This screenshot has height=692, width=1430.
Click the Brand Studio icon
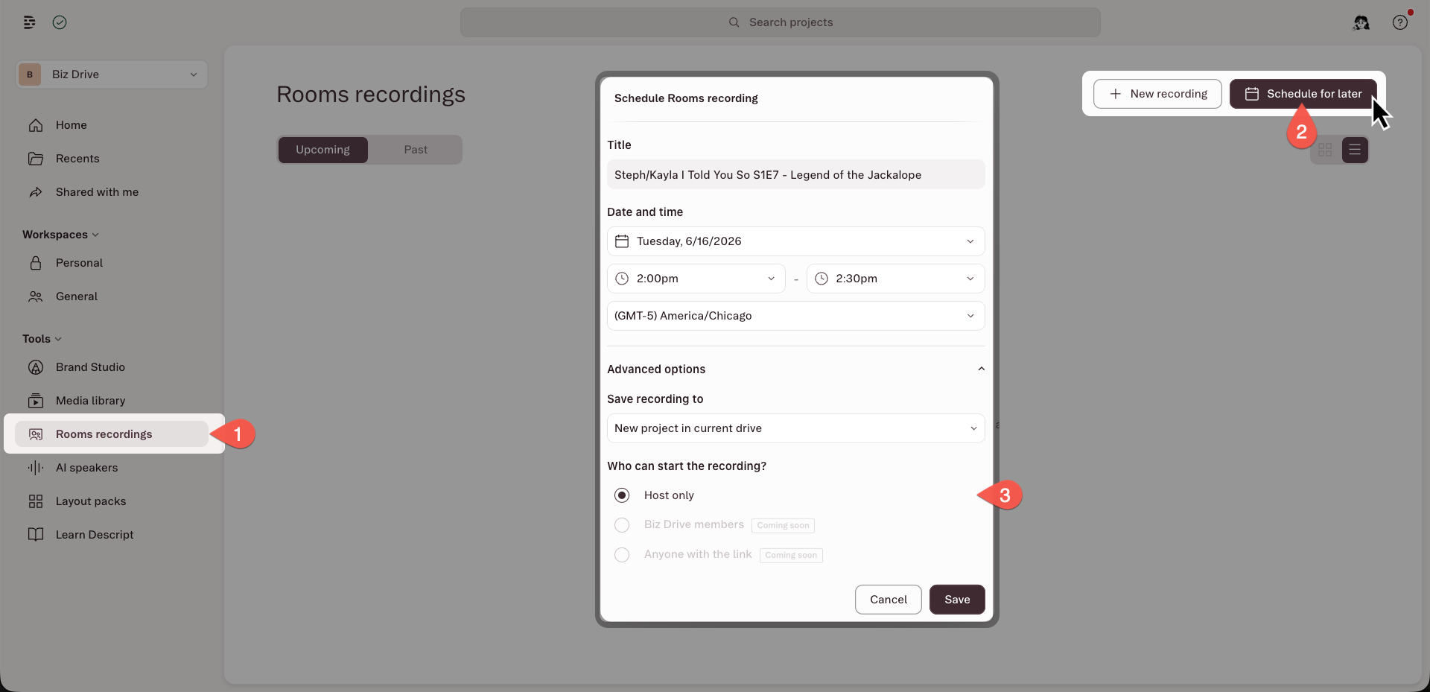36,367
